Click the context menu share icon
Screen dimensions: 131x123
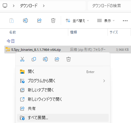point(57,59)
